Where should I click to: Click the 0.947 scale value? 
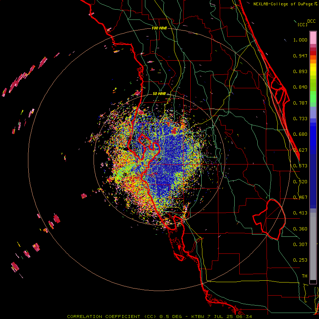tap(300, 56)
